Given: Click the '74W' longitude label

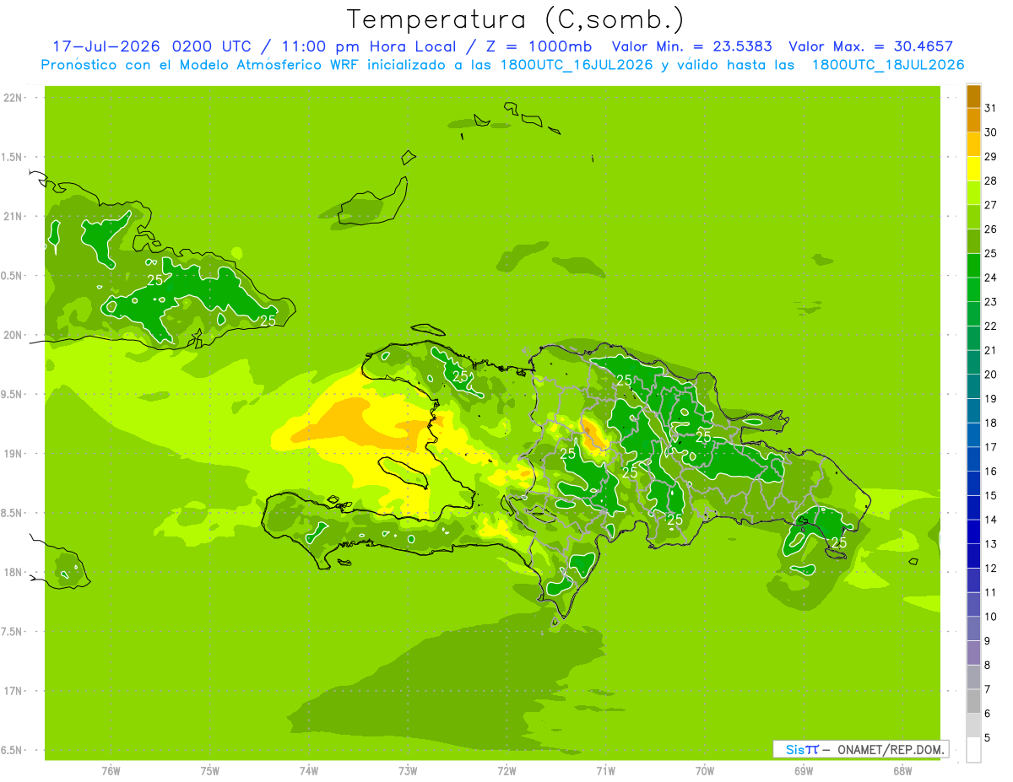Looking at the screenshot, I should click(x=309, y=771).
